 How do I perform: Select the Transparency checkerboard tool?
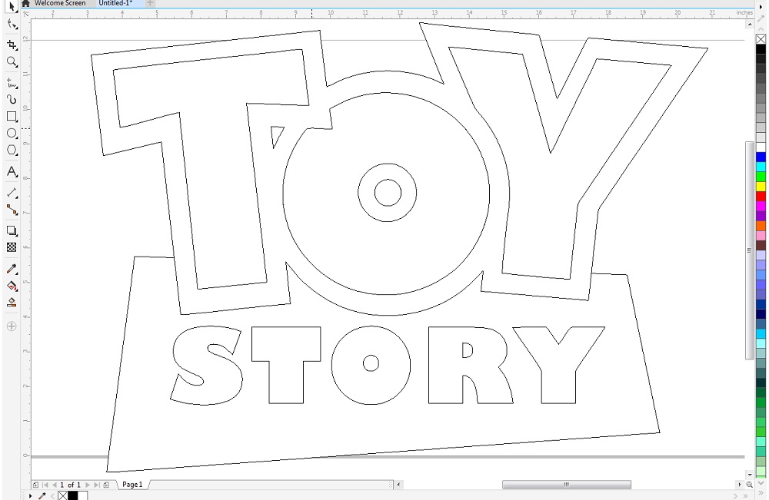12,247
